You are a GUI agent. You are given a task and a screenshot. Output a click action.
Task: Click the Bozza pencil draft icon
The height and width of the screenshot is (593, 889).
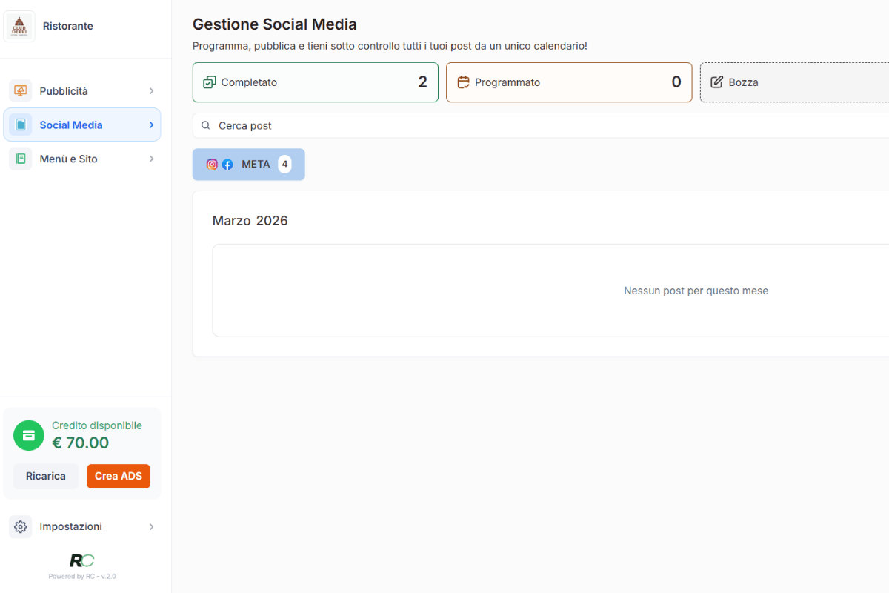tap(715, 82)
